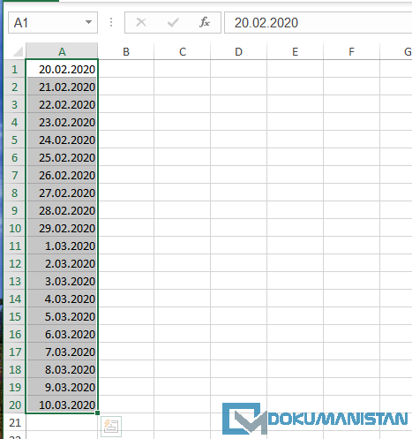
Task: Select column E header
Action: click(295, 51)
